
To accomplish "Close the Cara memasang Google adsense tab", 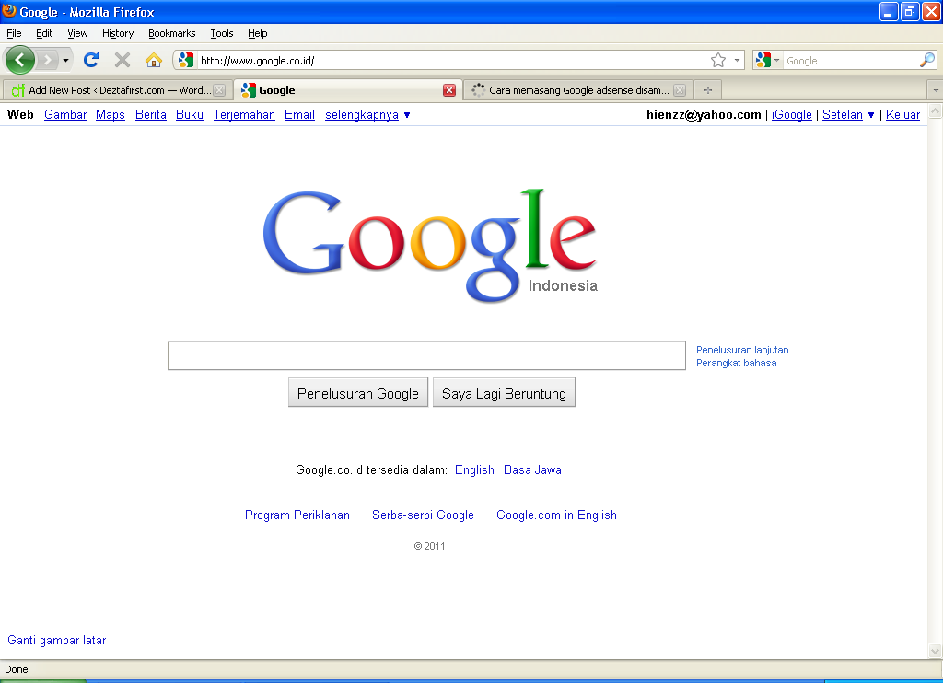I will coord(680,90).
